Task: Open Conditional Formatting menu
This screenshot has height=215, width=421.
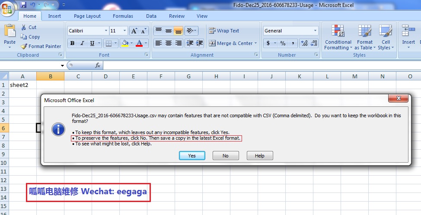Action: 338,37
